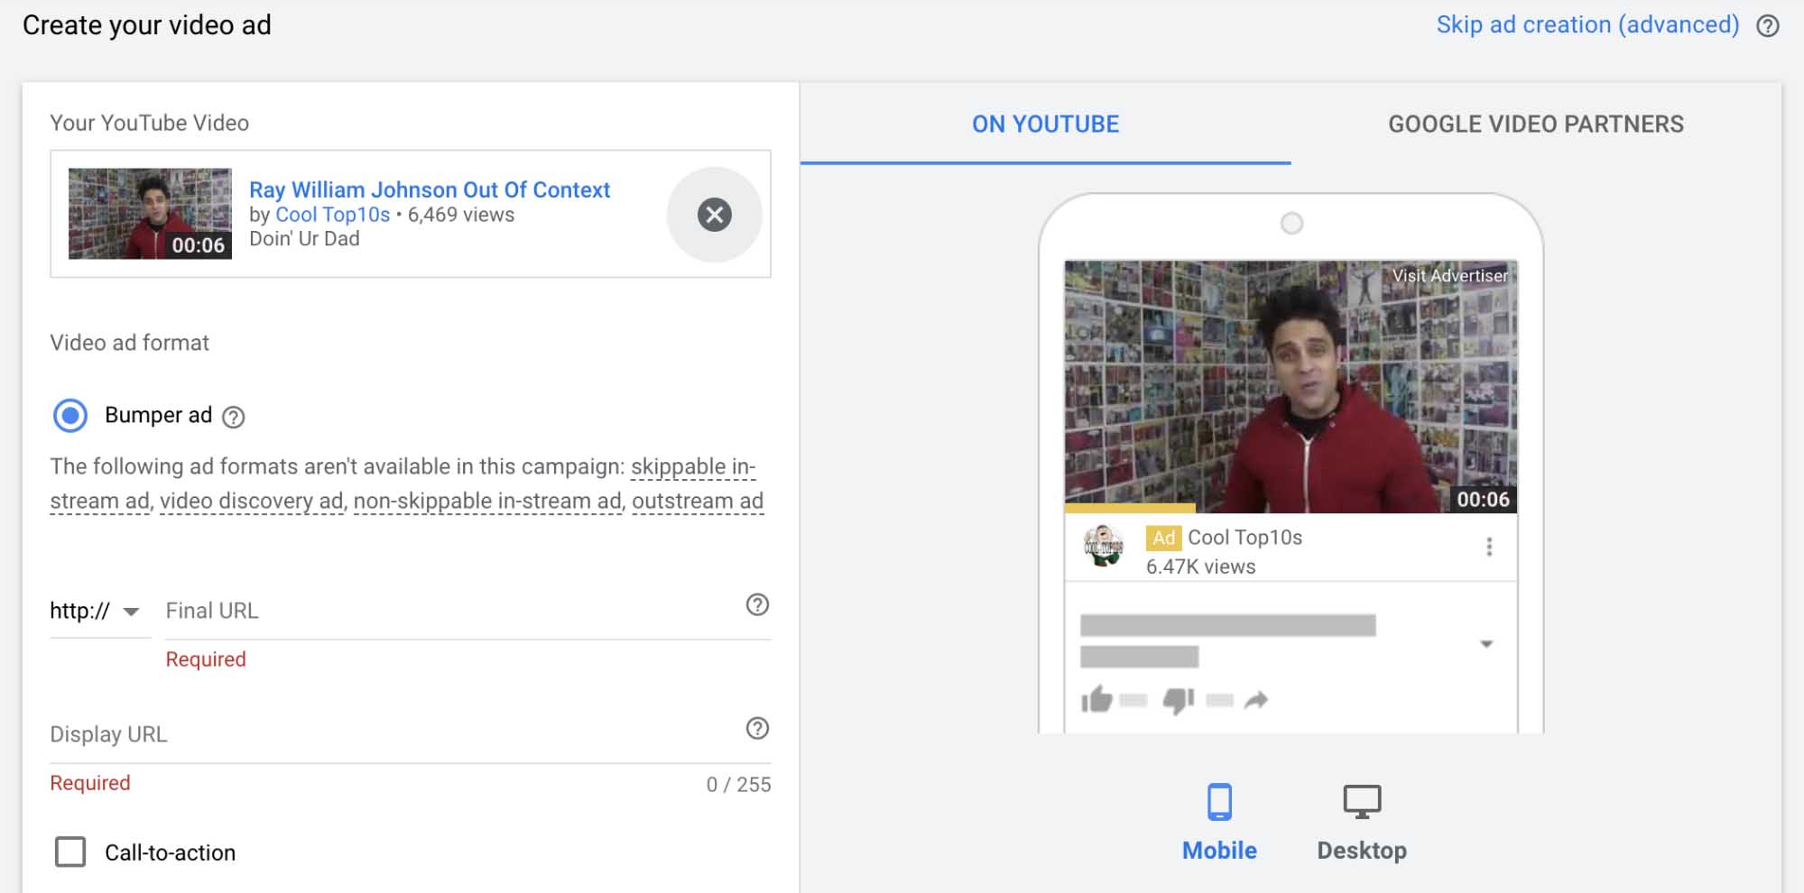The image size is (1804, 893).
Task: Click the share arrow icon in preview
Action: [1256, 700]
